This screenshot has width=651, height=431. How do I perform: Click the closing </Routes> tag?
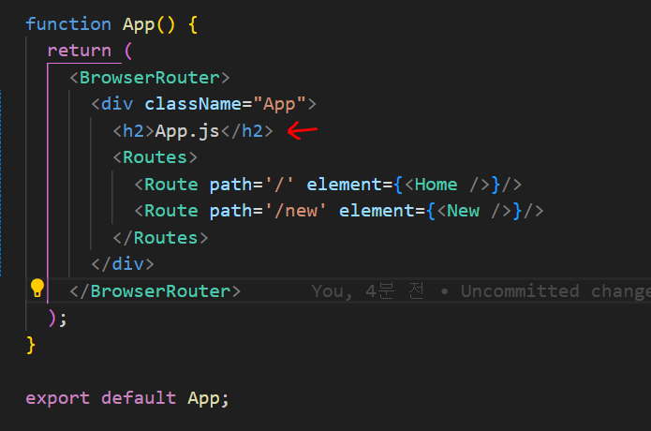160,238
